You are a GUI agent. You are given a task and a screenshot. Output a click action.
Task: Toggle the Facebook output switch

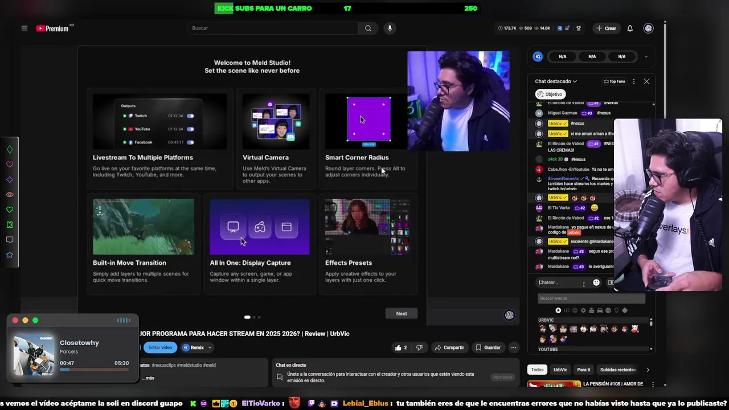[x=190, y=142]
